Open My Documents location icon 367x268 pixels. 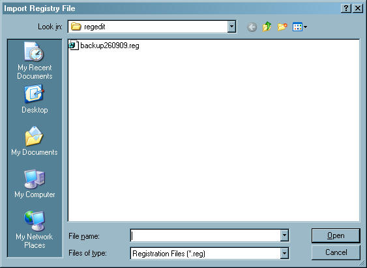point(35,141)
